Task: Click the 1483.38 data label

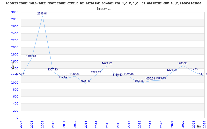Action: coord(182,63)
